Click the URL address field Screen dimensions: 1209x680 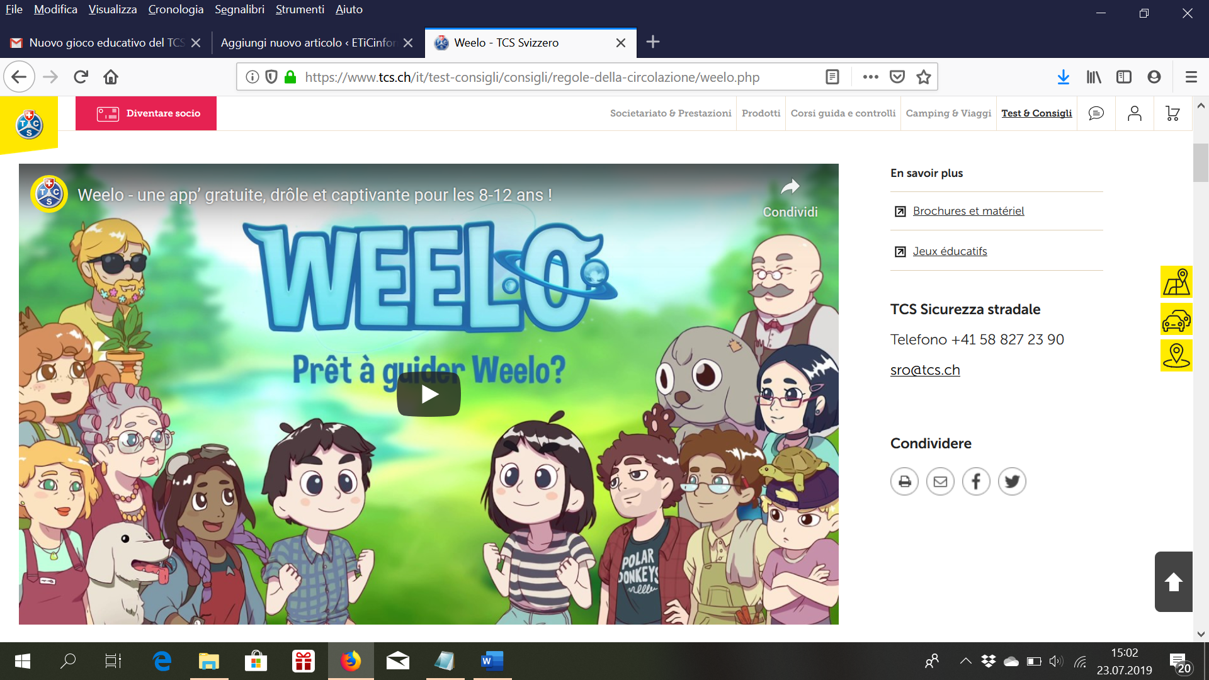[532, 77]
